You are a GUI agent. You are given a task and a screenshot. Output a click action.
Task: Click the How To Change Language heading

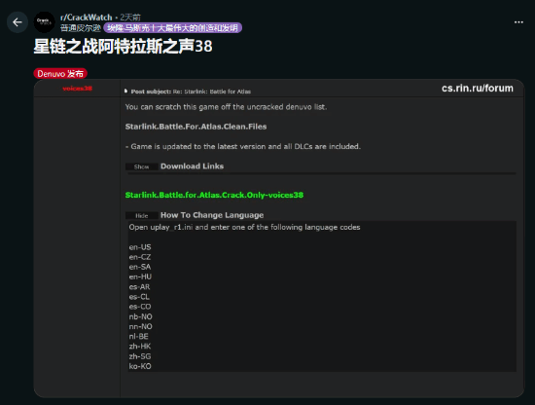212,215
